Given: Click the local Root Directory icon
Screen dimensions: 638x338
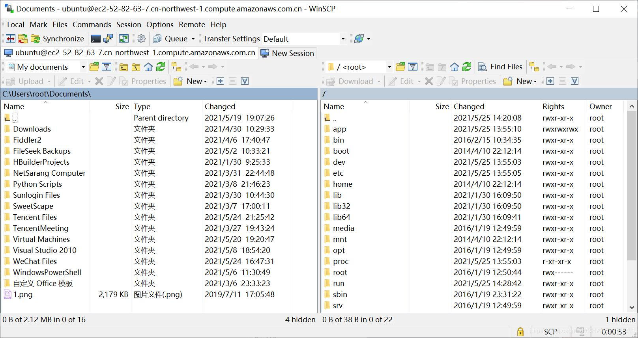Looking at the screenshot, I should (x=136, y=67).
